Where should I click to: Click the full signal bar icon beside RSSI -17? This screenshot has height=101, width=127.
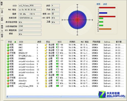coord(58,86)
